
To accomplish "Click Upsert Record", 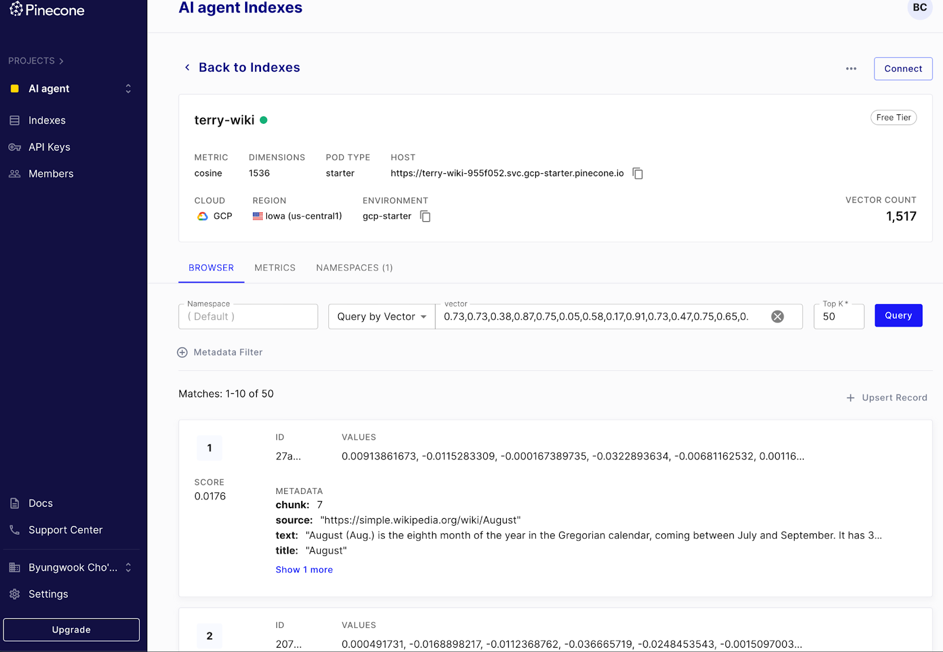I will [887, 397].
